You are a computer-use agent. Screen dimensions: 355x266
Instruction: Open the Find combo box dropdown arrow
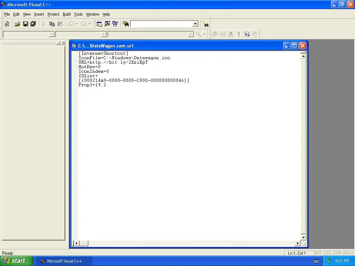(196, 24)
